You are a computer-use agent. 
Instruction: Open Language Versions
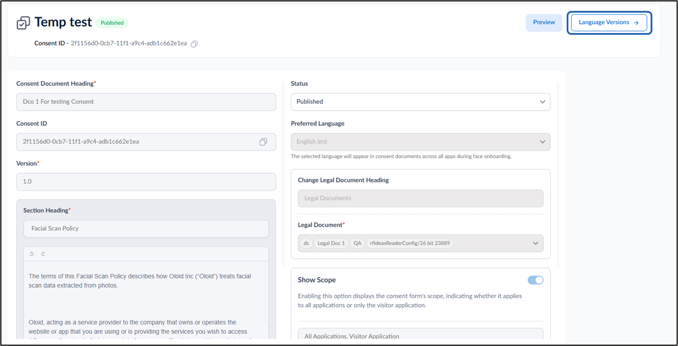609,22
